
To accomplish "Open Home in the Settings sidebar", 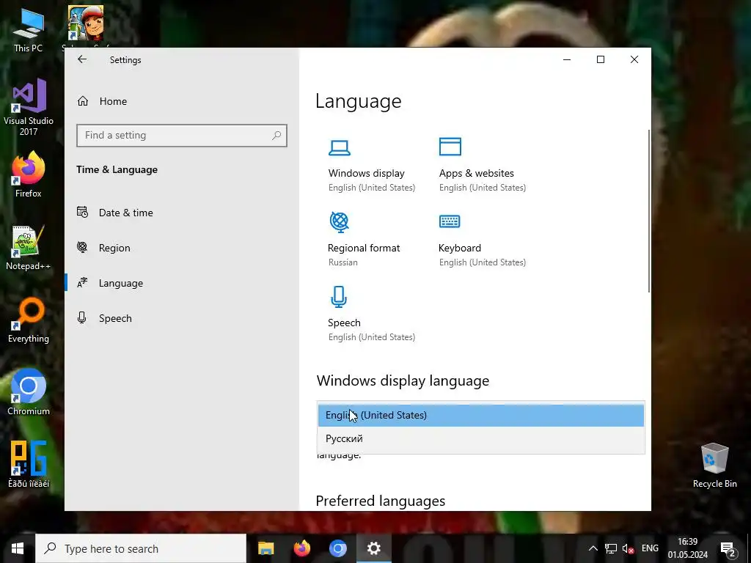I will tap(113, 101).
